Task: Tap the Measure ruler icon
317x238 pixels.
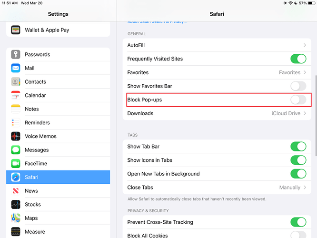Action: pos(16,232)
